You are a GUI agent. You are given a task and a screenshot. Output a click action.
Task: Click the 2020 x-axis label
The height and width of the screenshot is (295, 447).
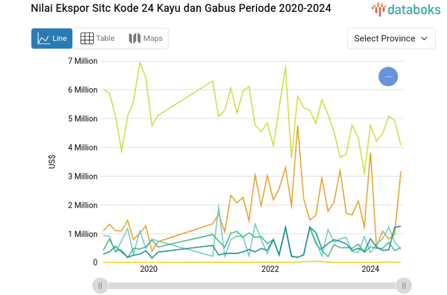tap(148, 270)
